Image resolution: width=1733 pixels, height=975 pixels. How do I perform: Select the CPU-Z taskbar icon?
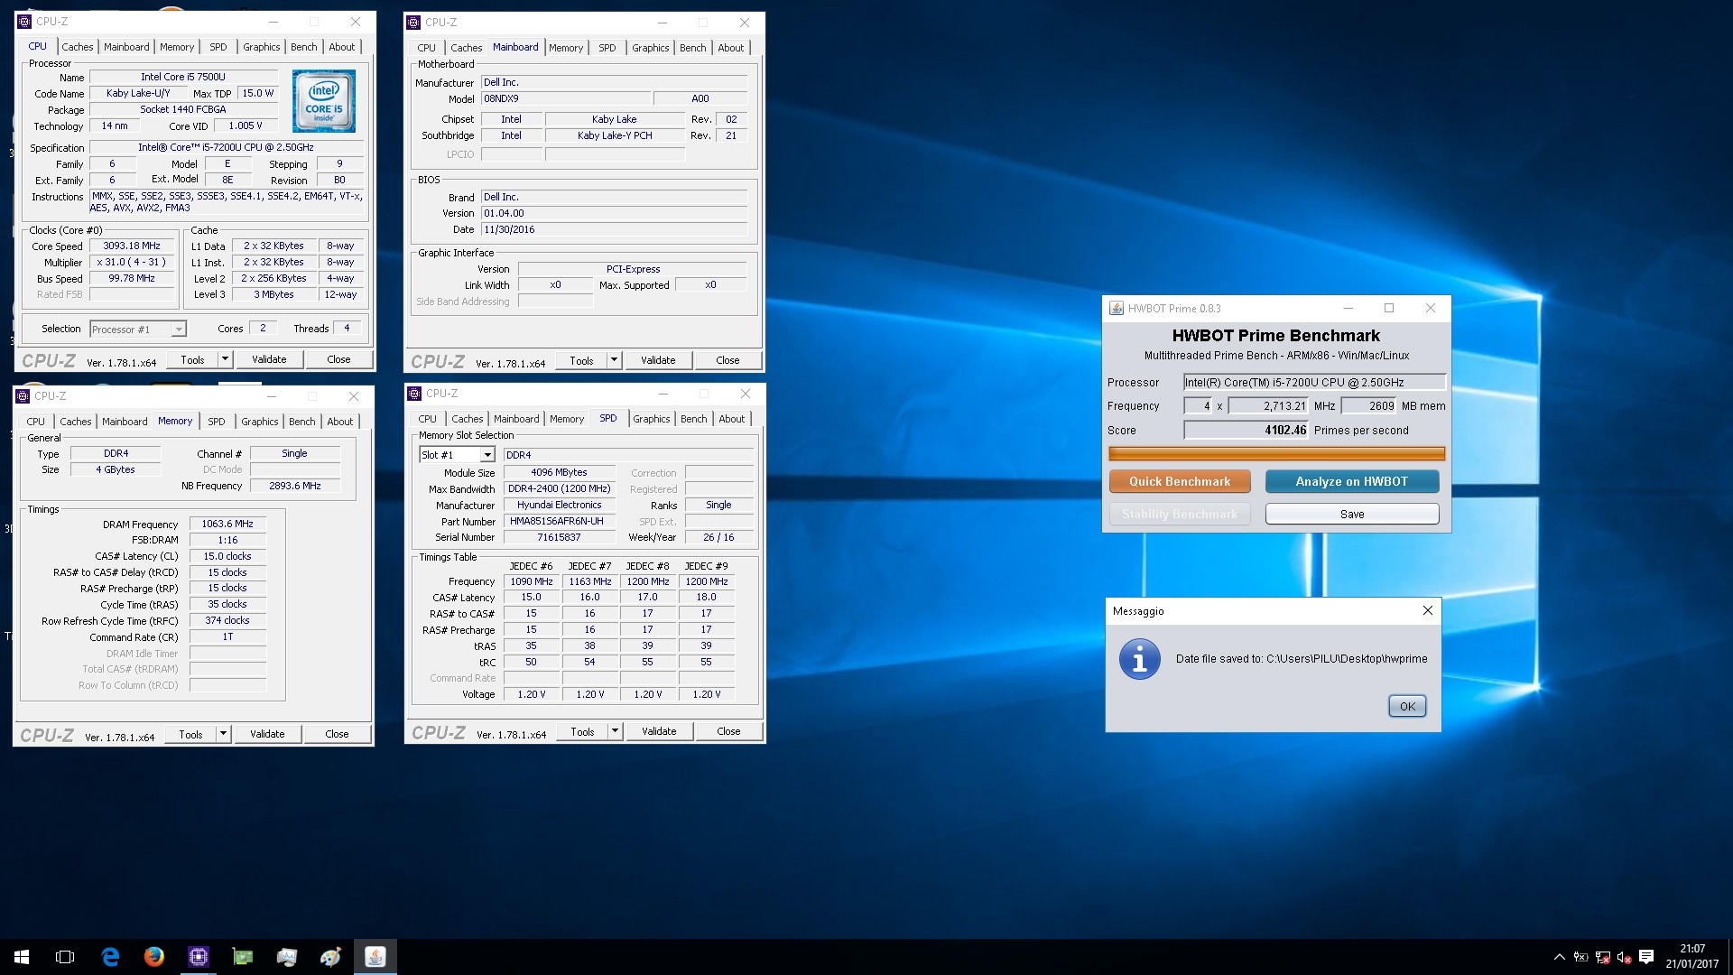pos(199,957)
